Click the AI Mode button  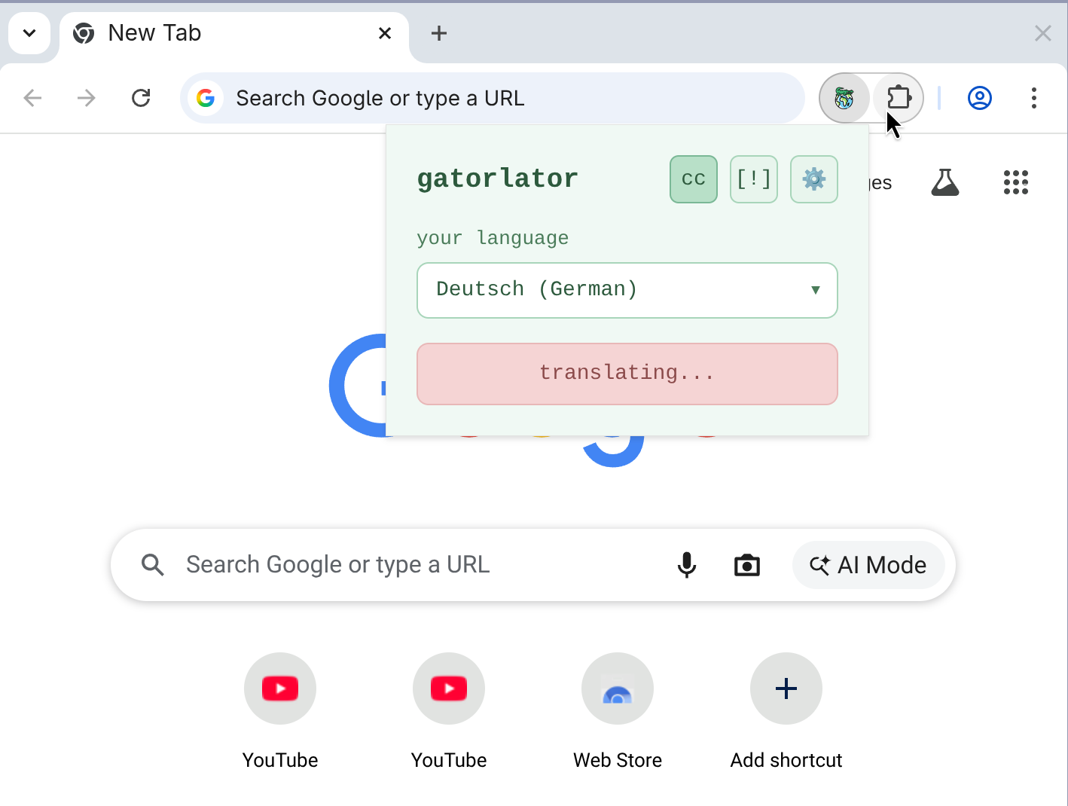click(x=868, y=565)
